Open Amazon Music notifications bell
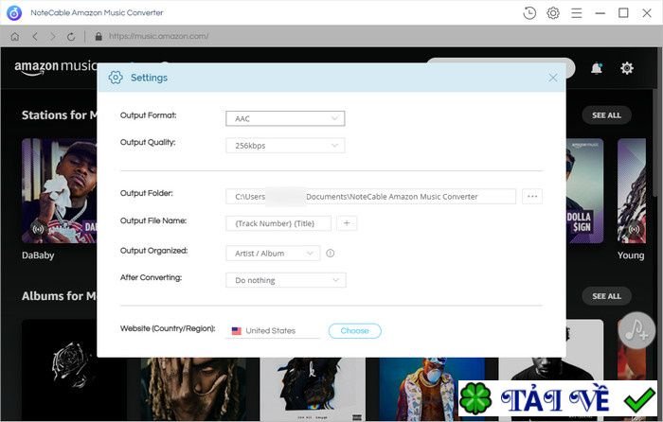The image size is (663, 422). click(597, 68)
